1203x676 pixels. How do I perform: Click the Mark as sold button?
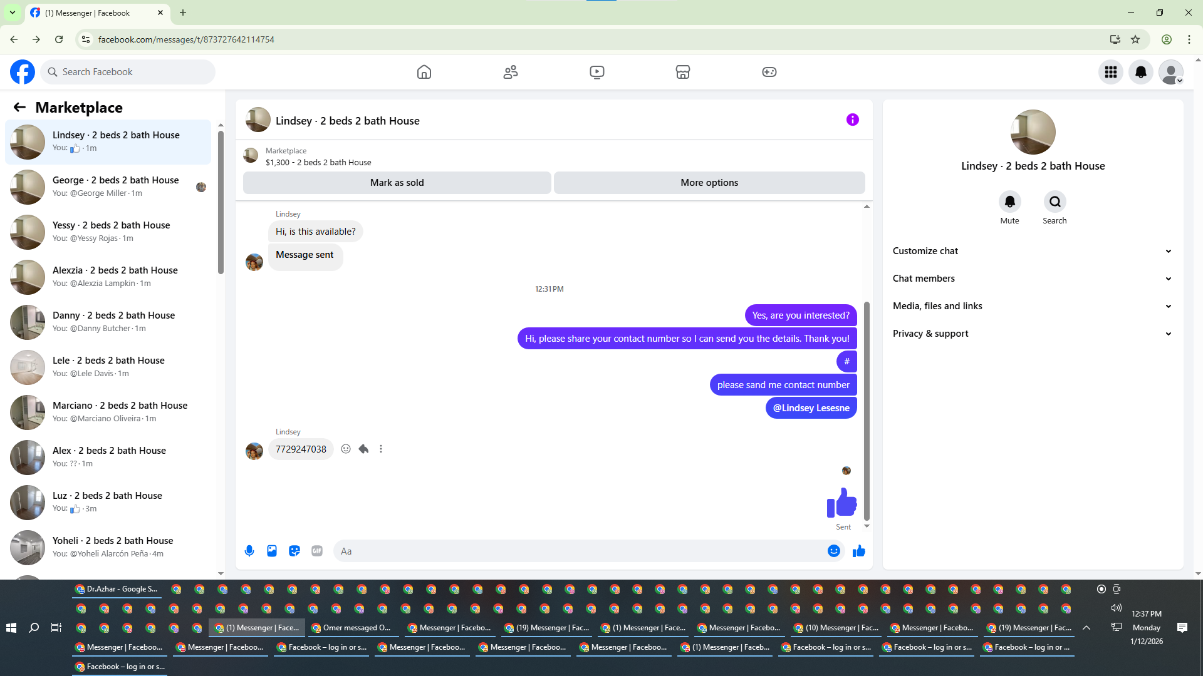click(397, 183)
